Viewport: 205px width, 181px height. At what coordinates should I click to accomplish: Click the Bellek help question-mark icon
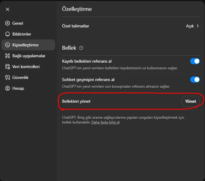coord(81,48)
